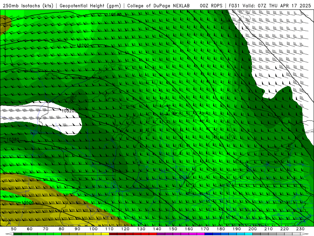314x236 pixels.
Task: Click the 80 kts colorbar label
Action: (62, 229)
